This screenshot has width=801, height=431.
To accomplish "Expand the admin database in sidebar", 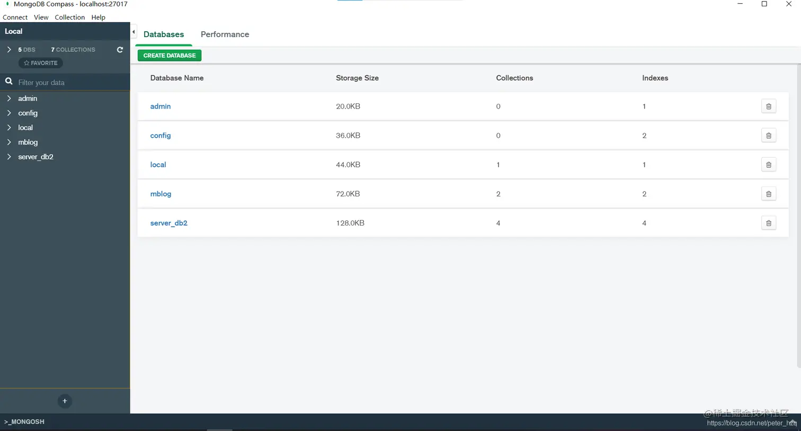I will coord(9,98).
